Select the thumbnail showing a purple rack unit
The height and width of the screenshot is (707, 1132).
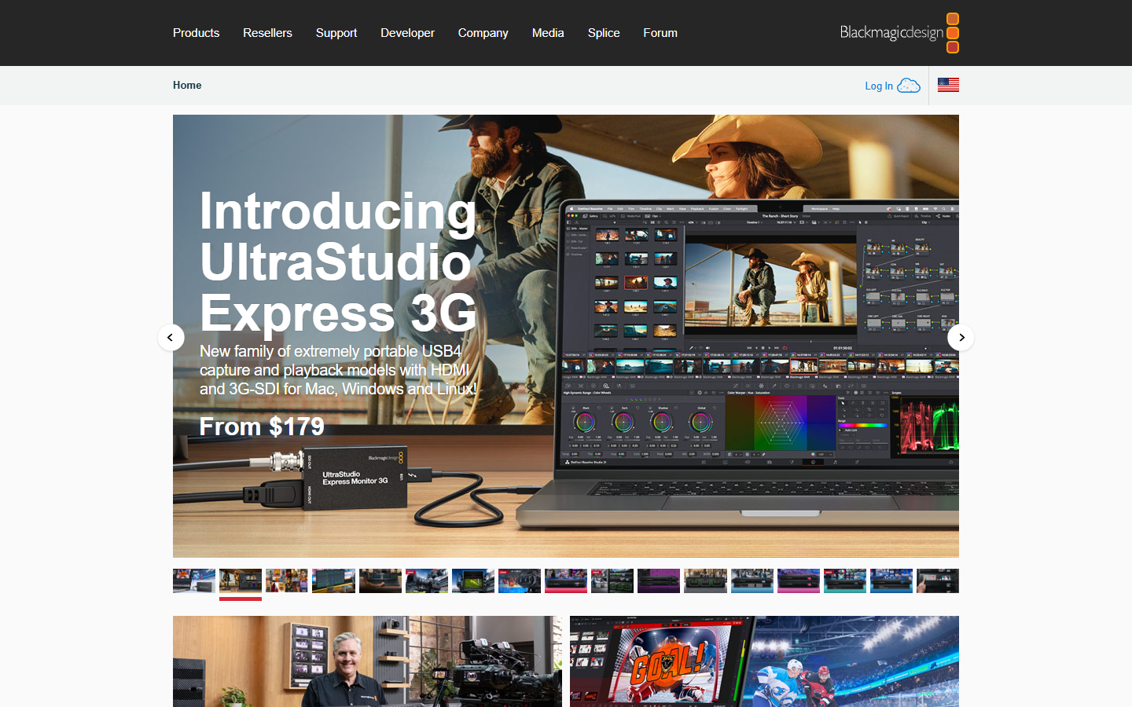coord(659,581)
